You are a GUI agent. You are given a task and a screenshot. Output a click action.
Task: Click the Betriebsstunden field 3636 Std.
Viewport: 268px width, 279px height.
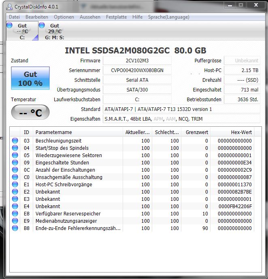coord(242,100)
